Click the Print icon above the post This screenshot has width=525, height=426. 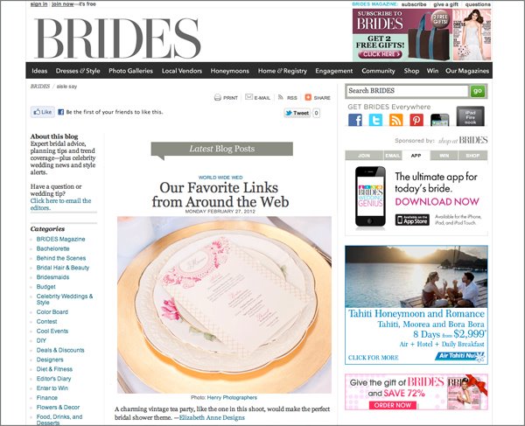(218, 97)
